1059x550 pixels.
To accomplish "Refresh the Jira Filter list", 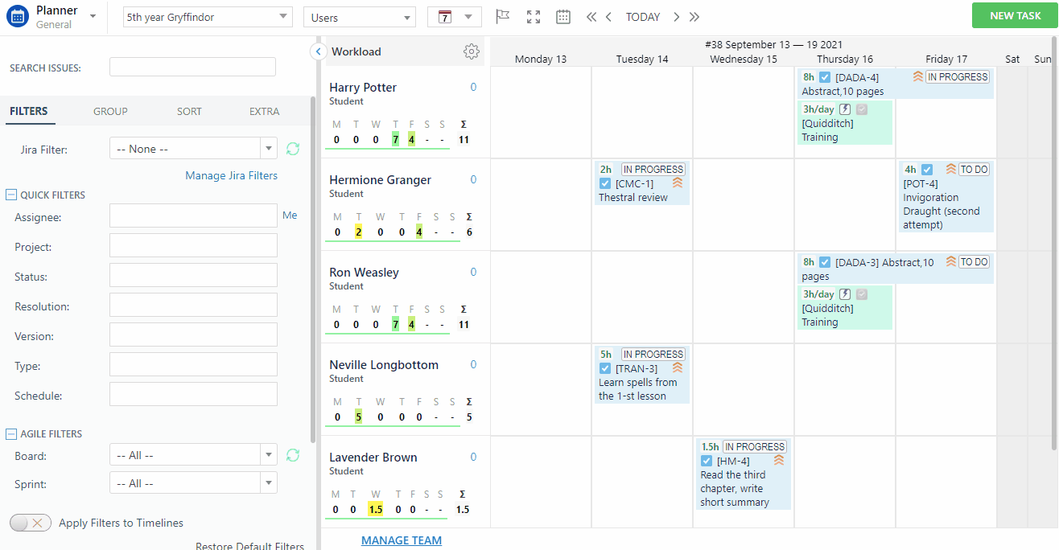I will pos(293,149).
